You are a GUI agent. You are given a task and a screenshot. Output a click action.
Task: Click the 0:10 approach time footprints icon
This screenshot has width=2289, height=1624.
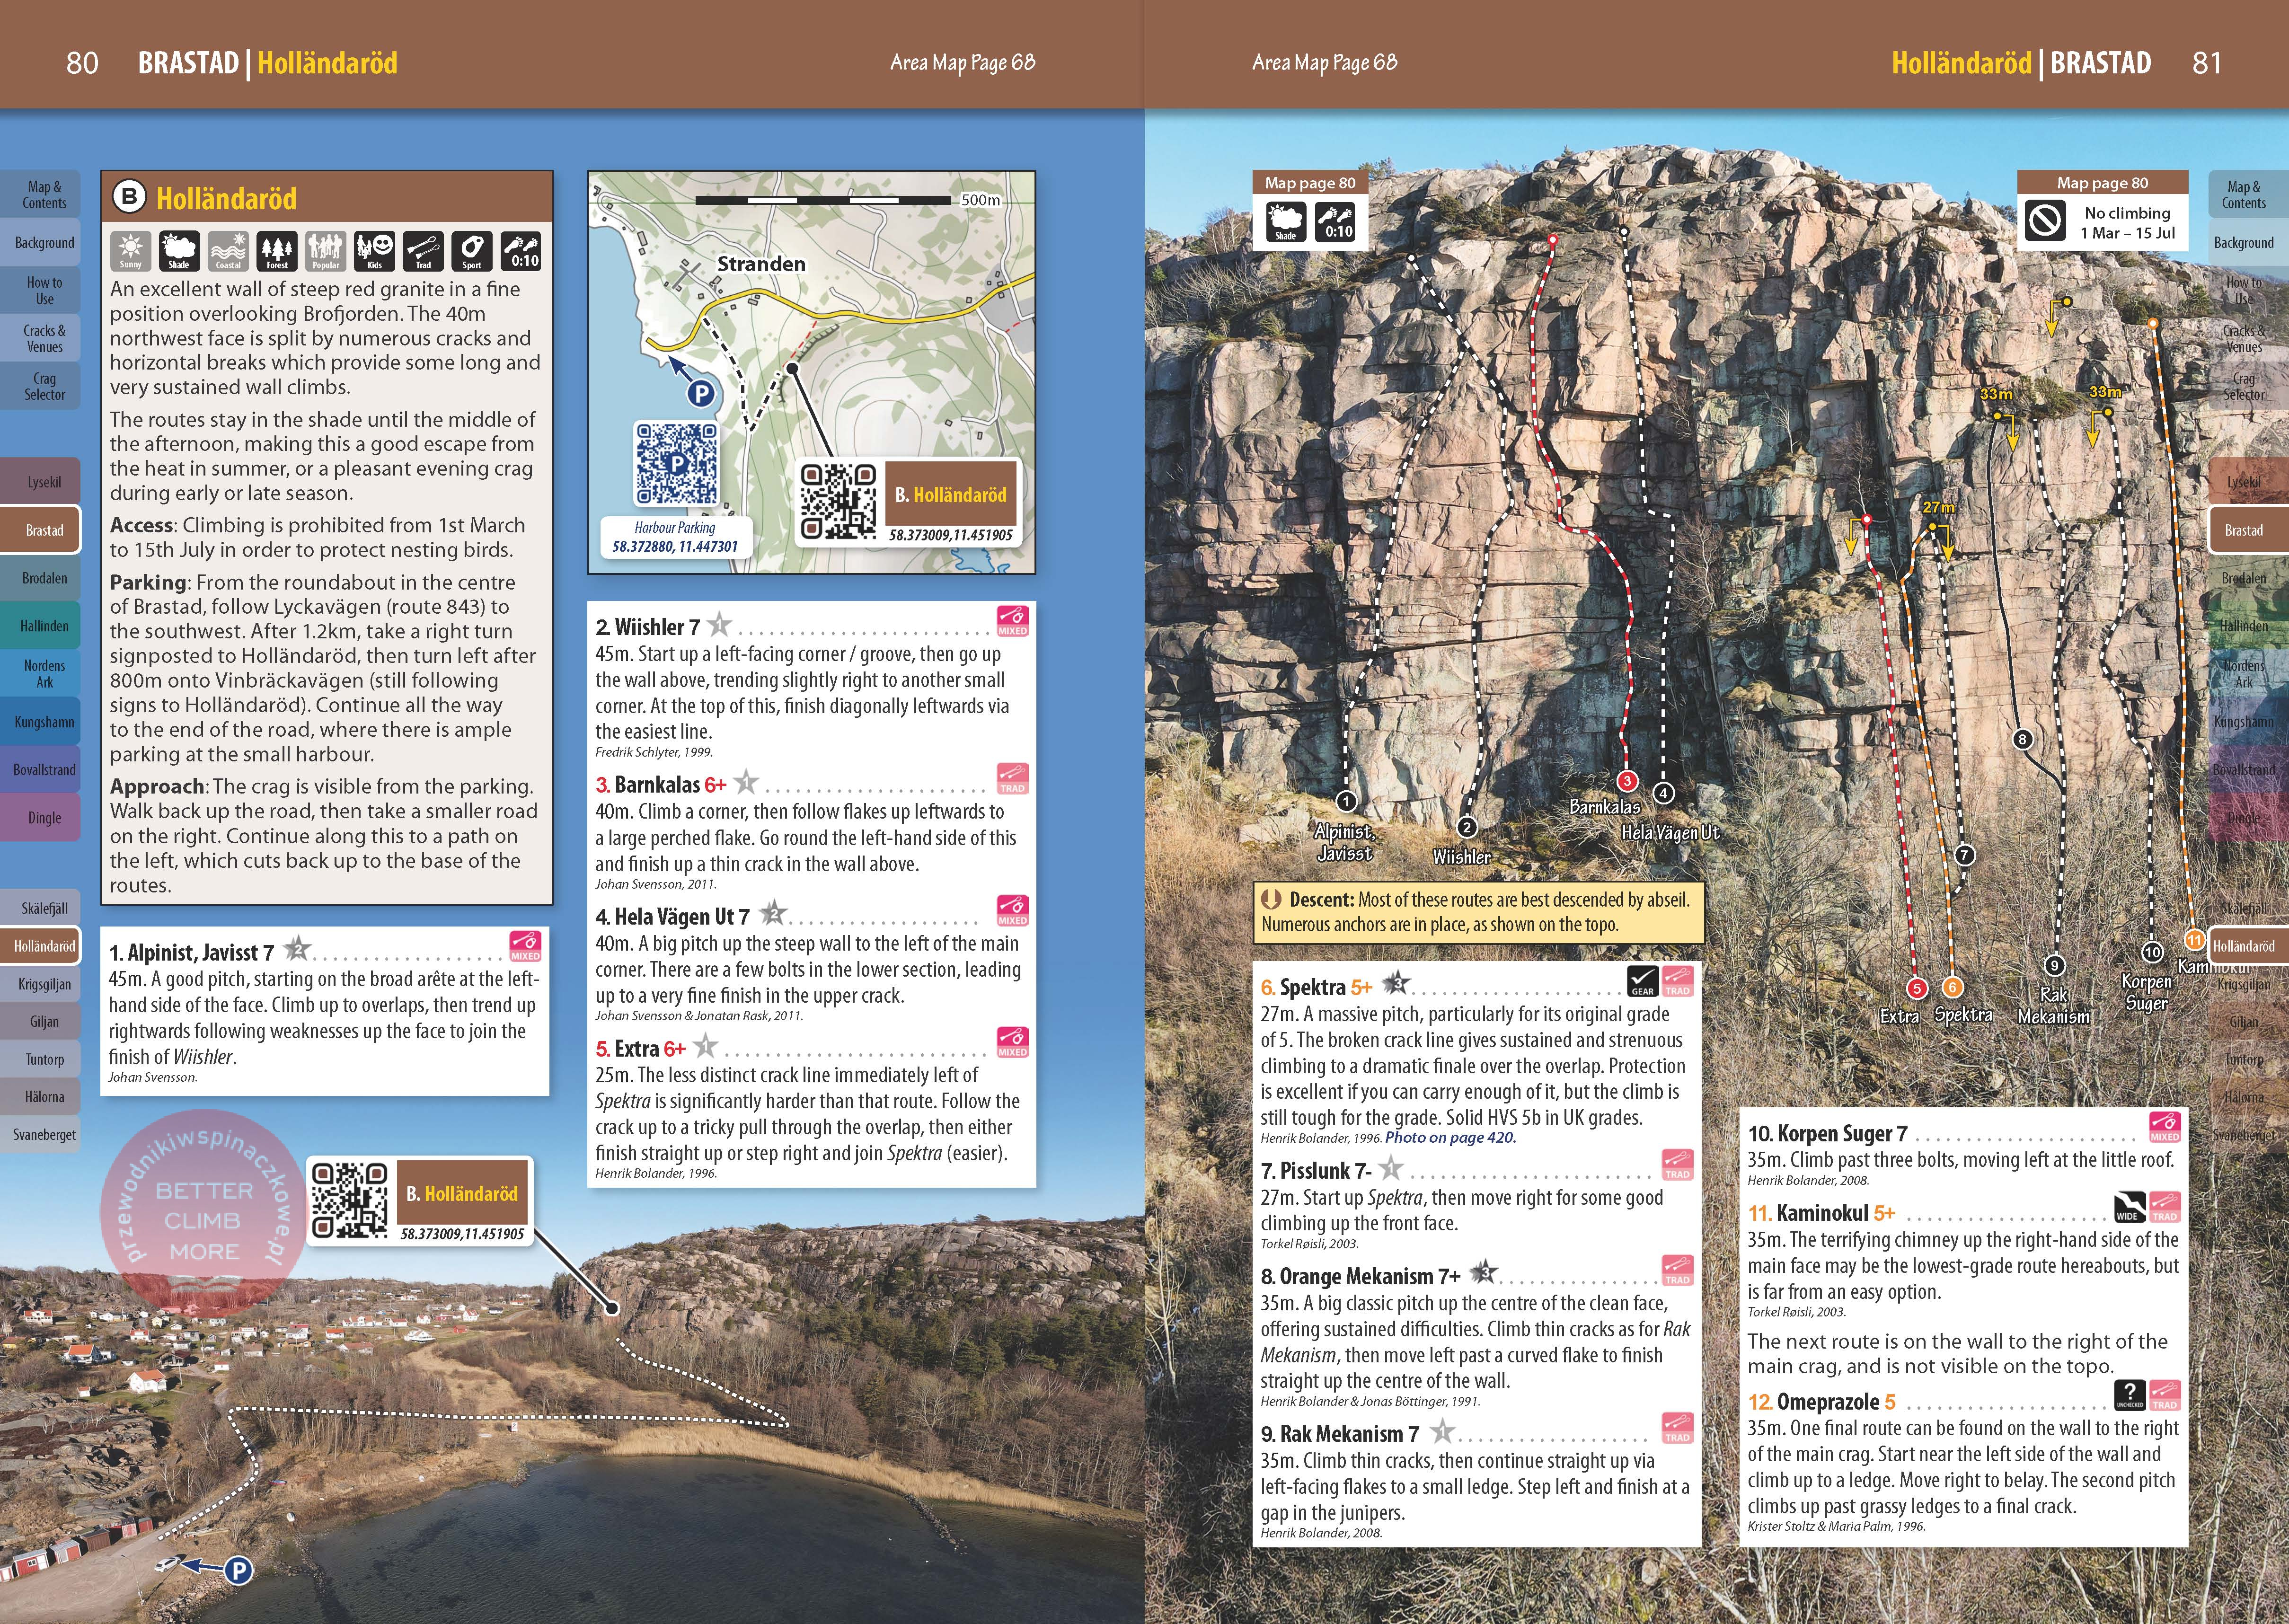[x=522, y=251]
